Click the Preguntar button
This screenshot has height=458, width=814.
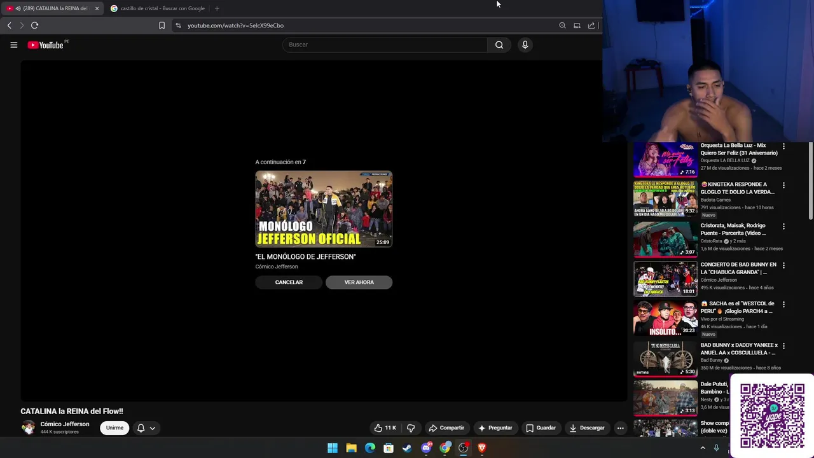click(495, 428)
